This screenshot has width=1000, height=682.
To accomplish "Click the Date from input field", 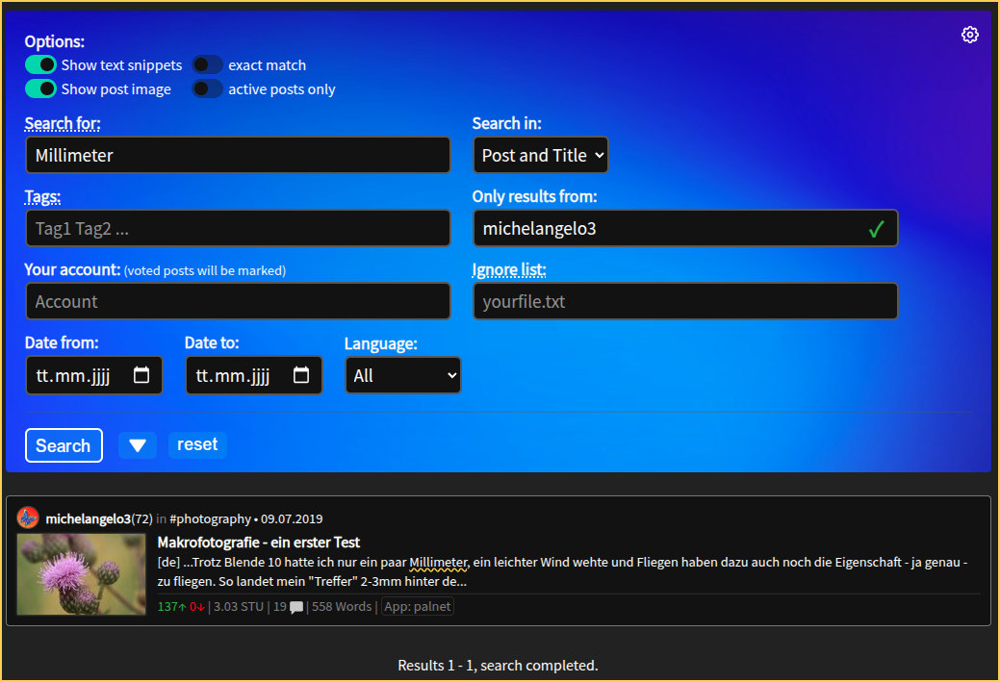I will point(93,375).
